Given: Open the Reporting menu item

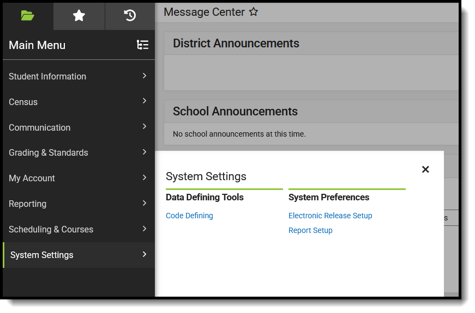Looking at the screenshot, I should click(27, 204).
